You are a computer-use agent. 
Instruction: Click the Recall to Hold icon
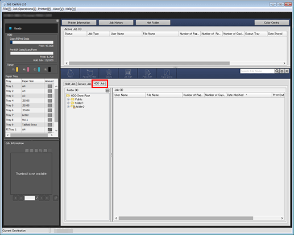point(89,73)
